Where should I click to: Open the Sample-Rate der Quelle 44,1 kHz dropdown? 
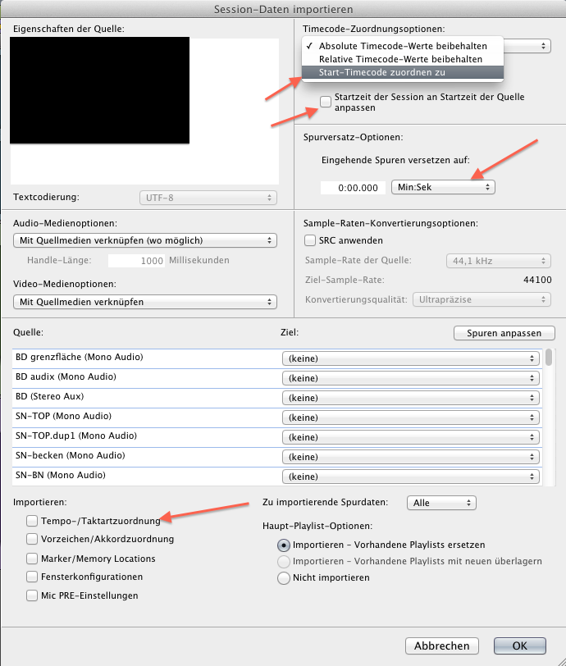[499, 261]
